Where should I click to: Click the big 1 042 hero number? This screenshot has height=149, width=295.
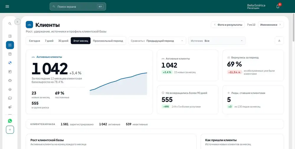[50, 69]
